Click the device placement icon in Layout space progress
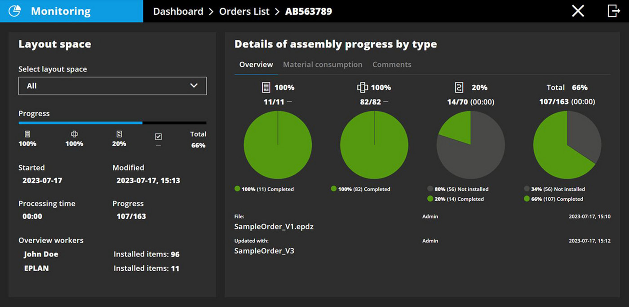The image size is (629, 307). pos(74,134)
